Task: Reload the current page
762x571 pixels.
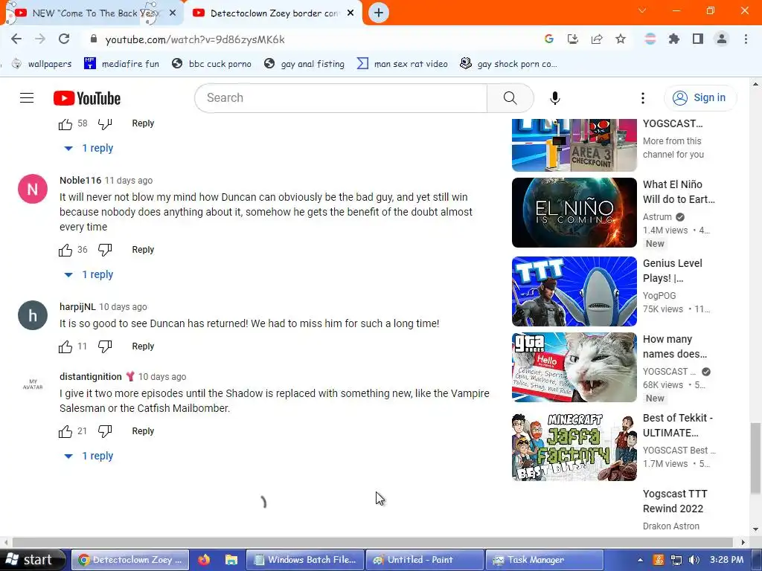Action: pyautogui.click(x=64, y=39)
